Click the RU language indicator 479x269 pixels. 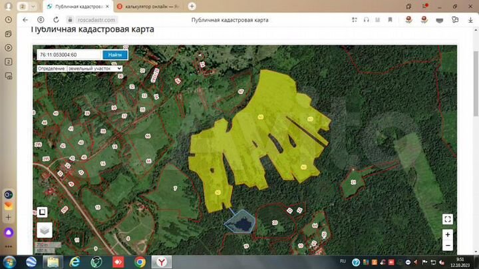pyautogui.click(x=343, y=262)
